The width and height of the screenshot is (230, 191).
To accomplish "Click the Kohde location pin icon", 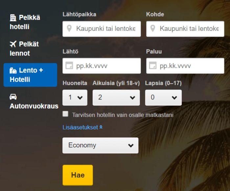I will point(152,29).
